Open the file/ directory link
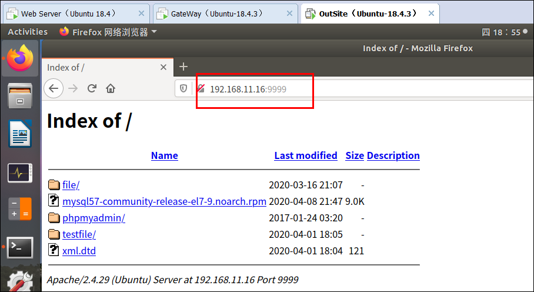Viewport: 534px width, 292px height. (71, 185)
